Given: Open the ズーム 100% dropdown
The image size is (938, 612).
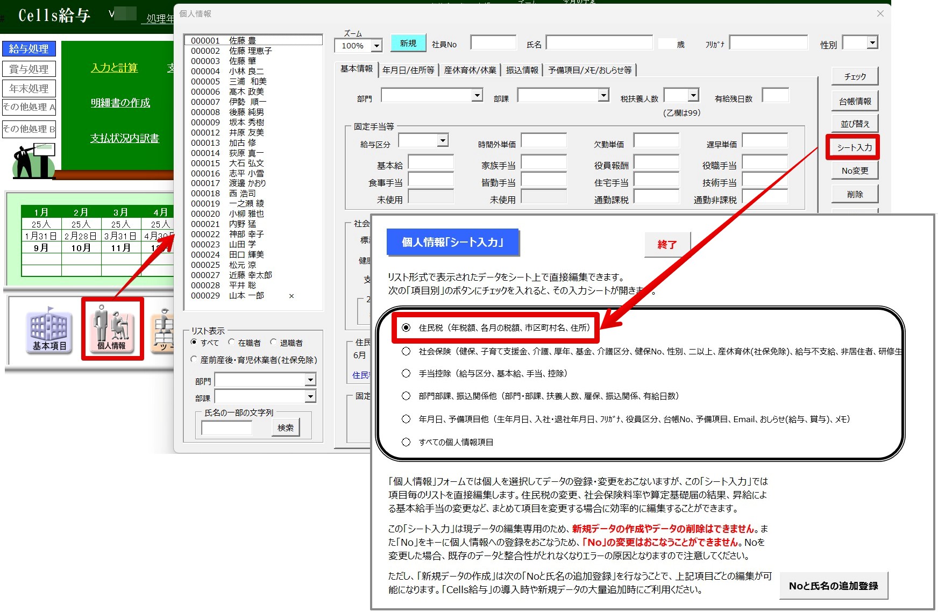Looking at the screenshot, I should [x=376, y=46].
